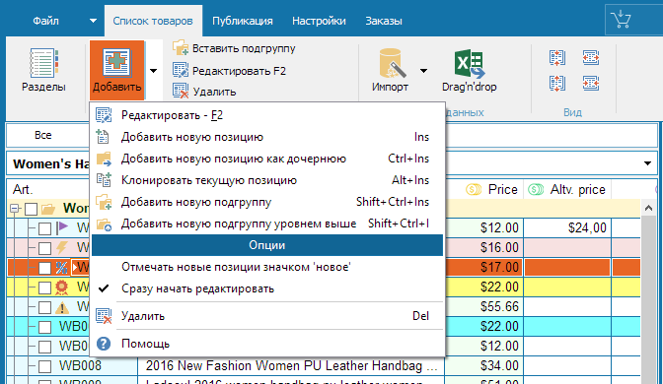Viewport: 663px width, 384px height.
Task: Open Помощь from the menu
Action: [x=267, y=344]
